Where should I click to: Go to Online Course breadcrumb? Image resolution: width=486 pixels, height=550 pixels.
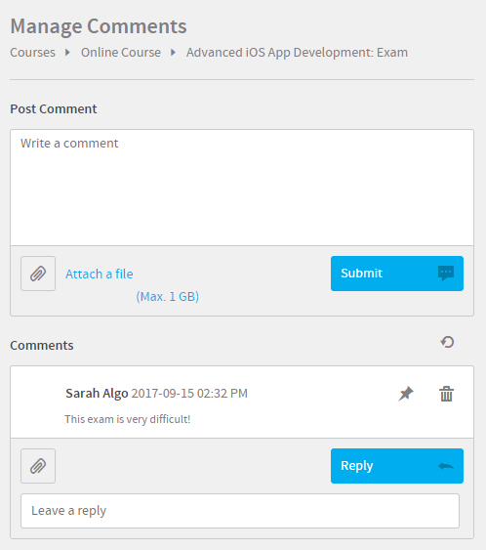(121, 53)
